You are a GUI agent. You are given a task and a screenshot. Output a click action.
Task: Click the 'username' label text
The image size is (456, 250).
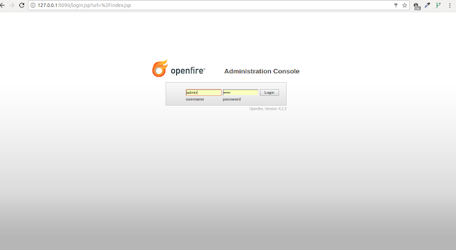pyautogui.click(x=195, y=99)
